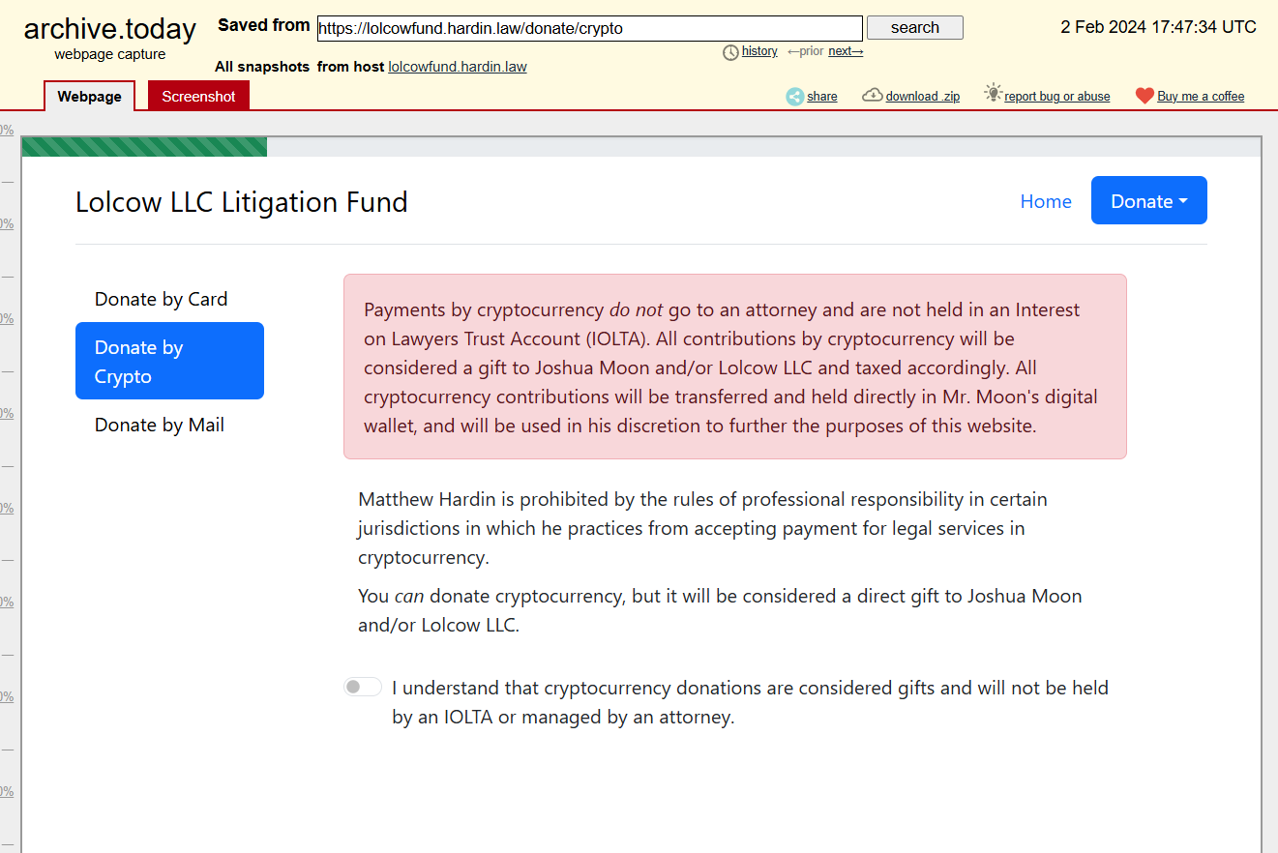Go to the next snapshot link
The image size is (1278, 853).
[x=846, y=51]
